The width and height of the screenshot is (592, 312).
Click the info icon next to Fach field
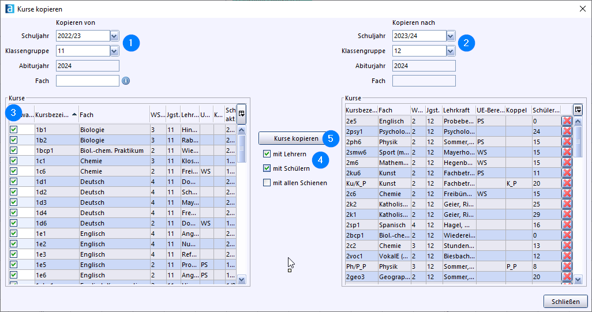point(126,81)
